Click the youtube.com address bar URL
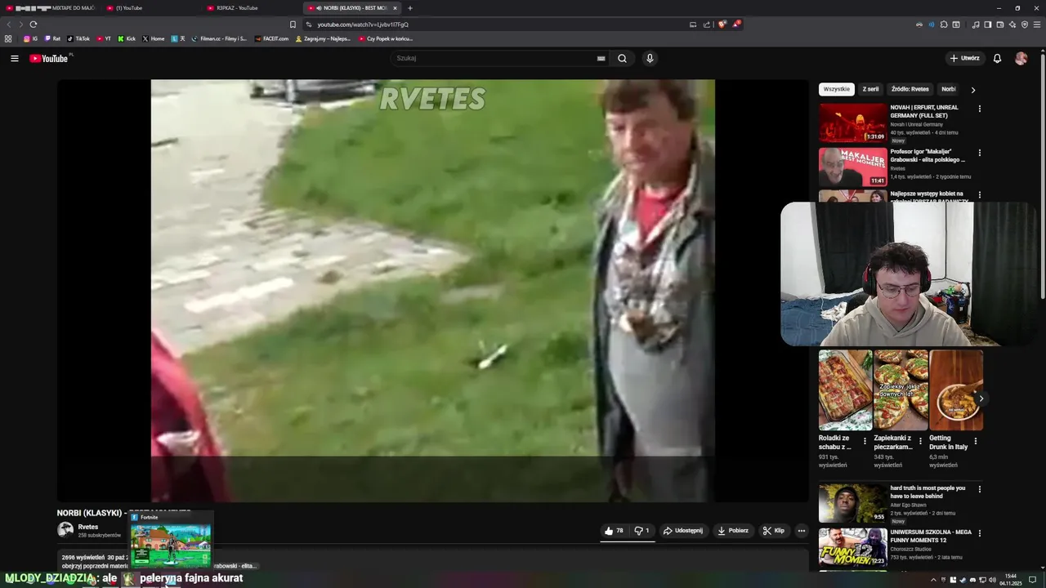This screenshot has height=588, width=1046. [363, 24]
